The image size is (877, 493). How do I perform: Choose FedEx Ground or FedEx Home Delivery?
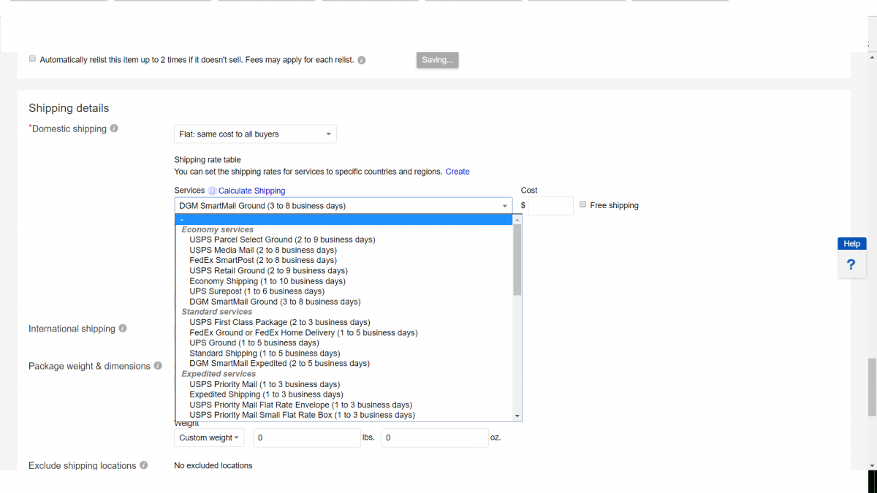(344, 332)
